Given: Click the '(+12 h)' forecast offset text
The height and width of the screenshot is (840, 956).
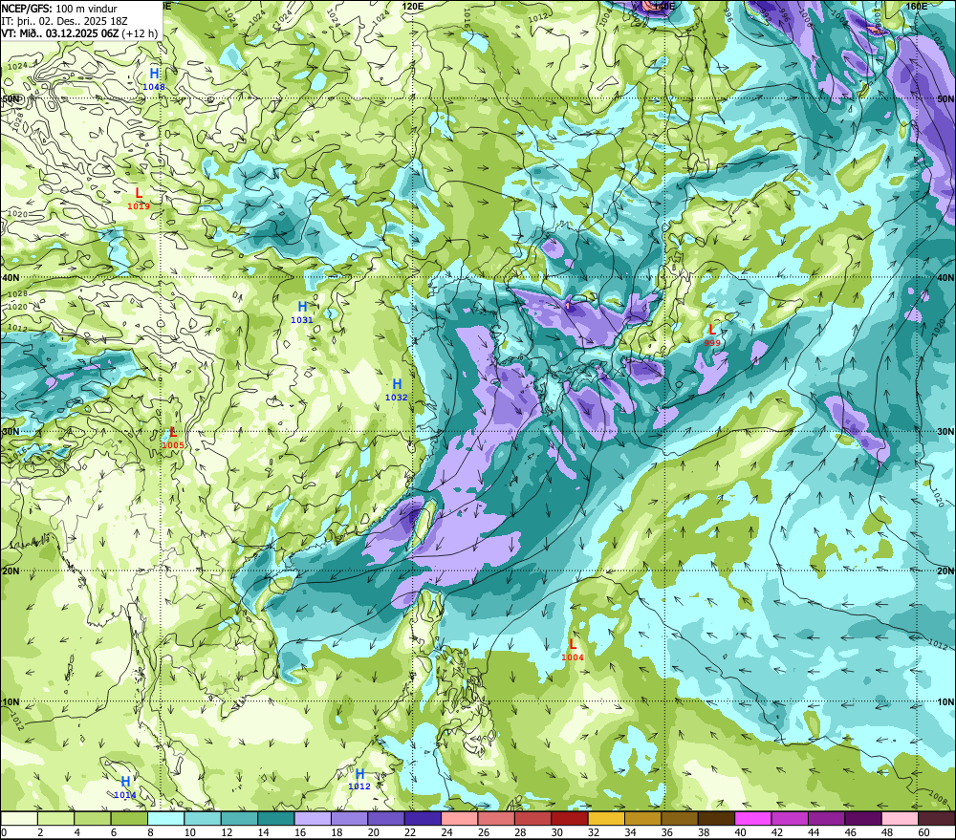Looking at the screenshot, I should coord(140,33).
